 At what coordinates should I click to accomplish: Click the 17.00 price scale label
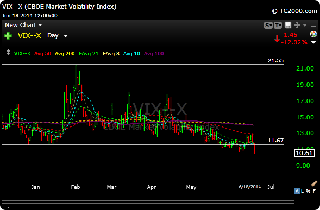click(305, 101)
